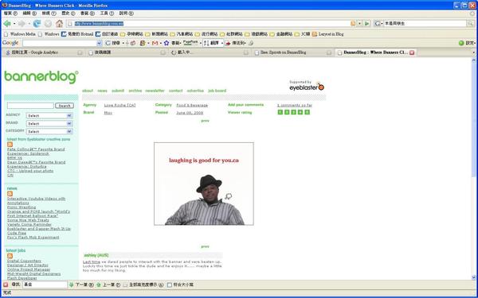Open the RSS feed icon under news
The image size is (478, 298).
(x=10, y=194)
